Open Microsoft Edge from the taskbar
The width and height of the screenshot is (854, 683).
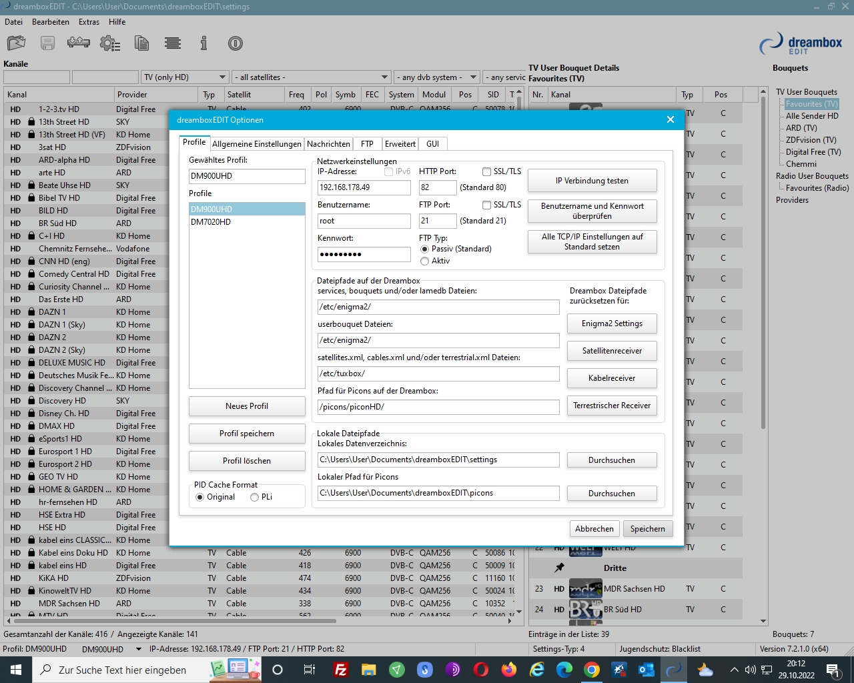[564, 670]
